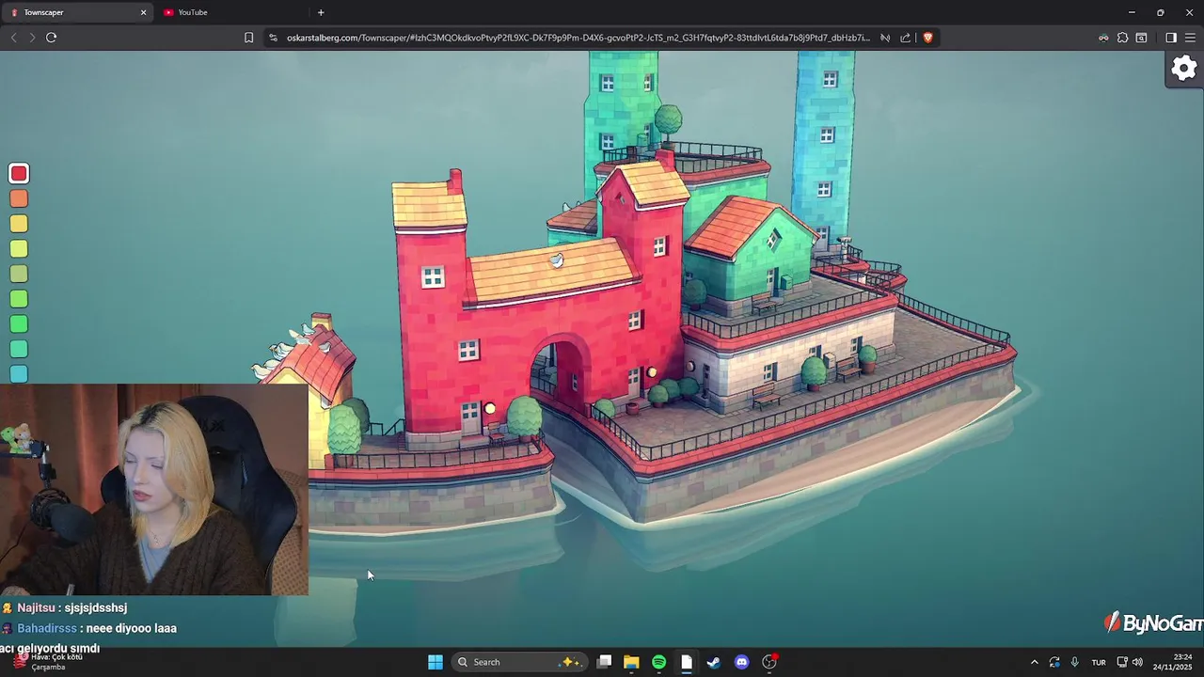Screen dimensions: 1204x677
Task: Reload the Townscaper page
Action: tap(52, 38)
